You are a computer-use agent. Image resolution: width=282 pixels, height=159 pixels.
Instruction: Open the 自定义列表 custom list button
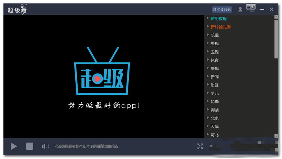click(222, 9)
